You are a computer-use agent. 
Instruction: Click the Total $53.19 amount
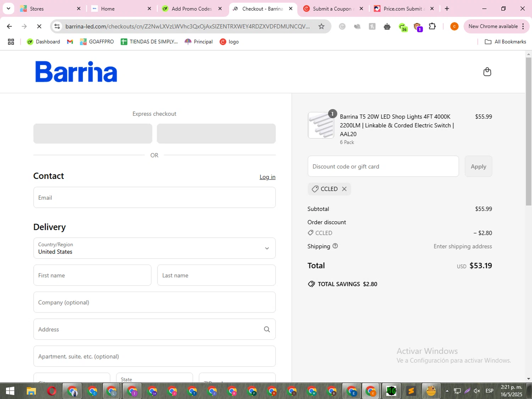(x=481, y=266)
